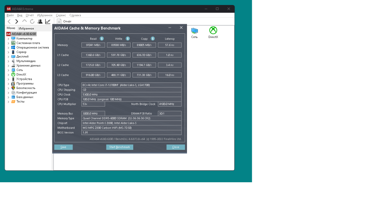Open the Сервис menu
This screenshot has width=384, height=216.
coord(61,15)
